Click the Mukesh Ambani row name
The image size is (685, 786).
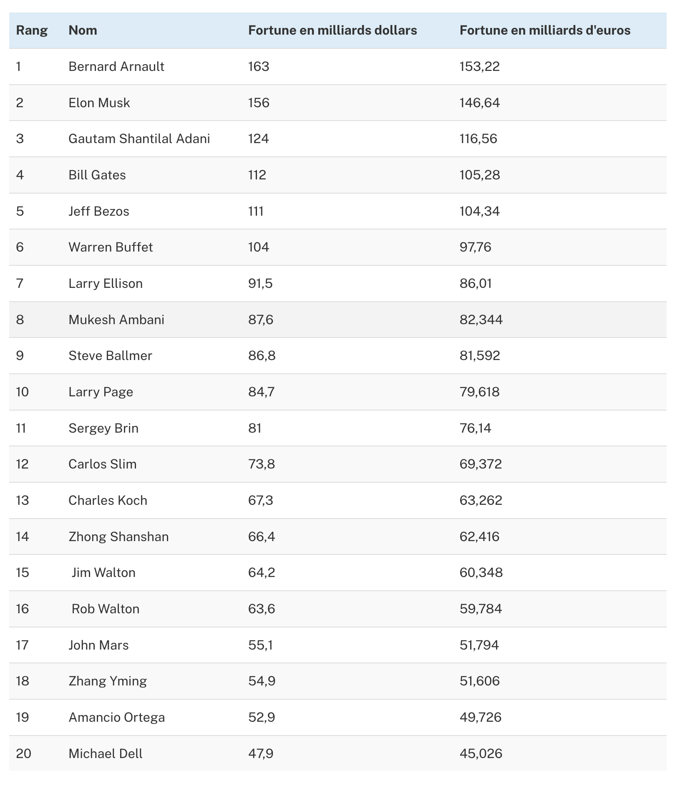point(116,320)
